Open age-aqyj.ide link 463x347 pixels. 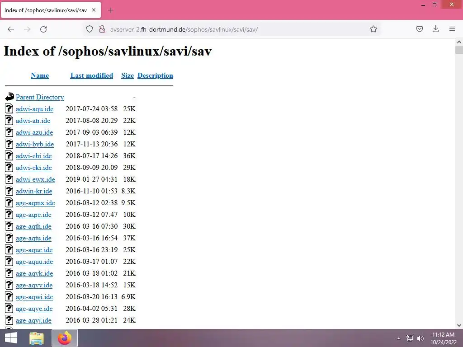(33, 320)
